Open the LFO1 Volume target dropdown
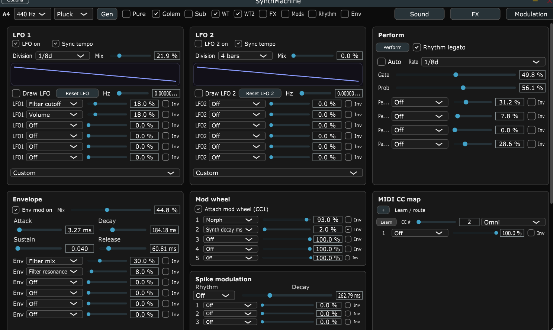This screenshot has width=553, height=330. coord(54,114)
